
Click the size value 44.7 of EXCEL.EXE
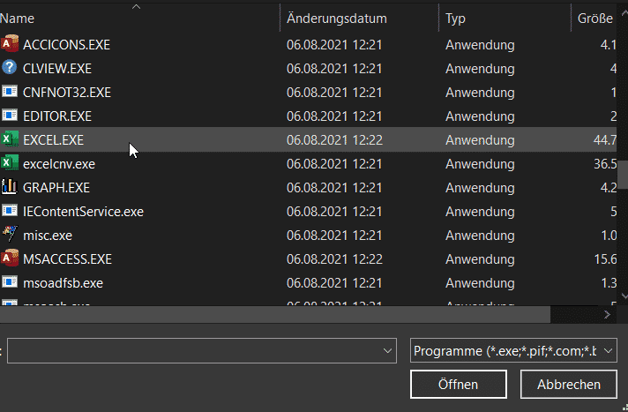pyautogui.click(x=605, y=140)
